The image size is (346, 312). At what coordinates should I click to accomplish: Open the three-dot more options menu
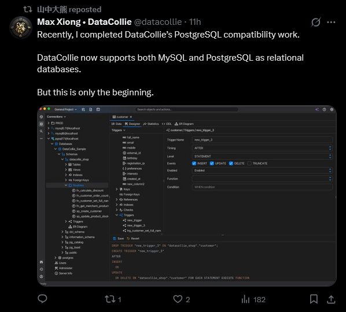pyautogui.click(x=331, y=22)
